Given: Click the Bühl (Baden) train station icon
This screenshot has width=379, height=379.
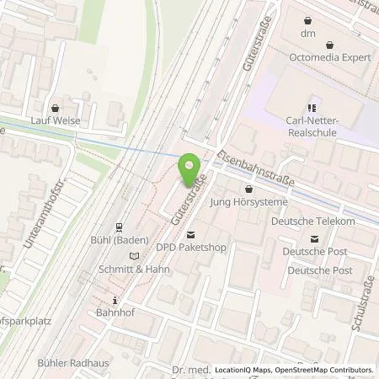Looking at the screenshot, I should [x=120, y=227].
